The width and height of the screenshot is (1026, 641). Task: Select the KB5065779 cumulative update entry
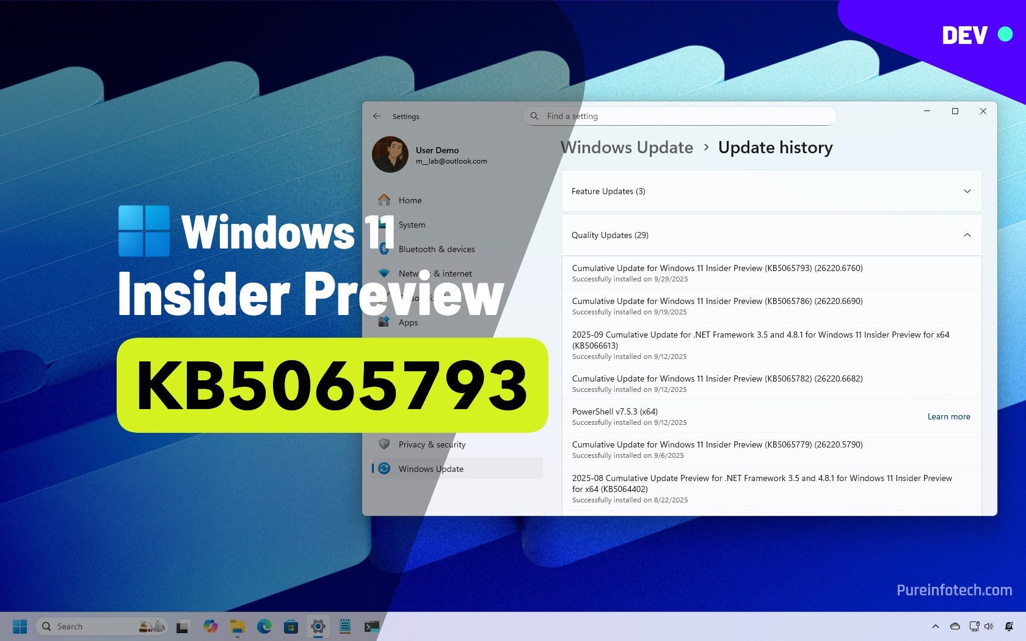pos(772,449)
